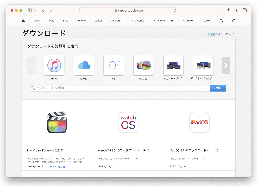
Task: Go forward with Safari forward arrow
Action: click(x=51, y=10)
